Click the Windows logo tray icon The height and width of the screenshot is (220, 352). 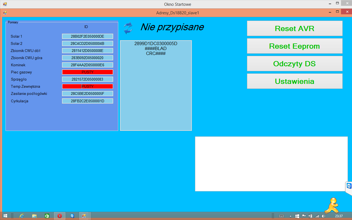[297, 216]
